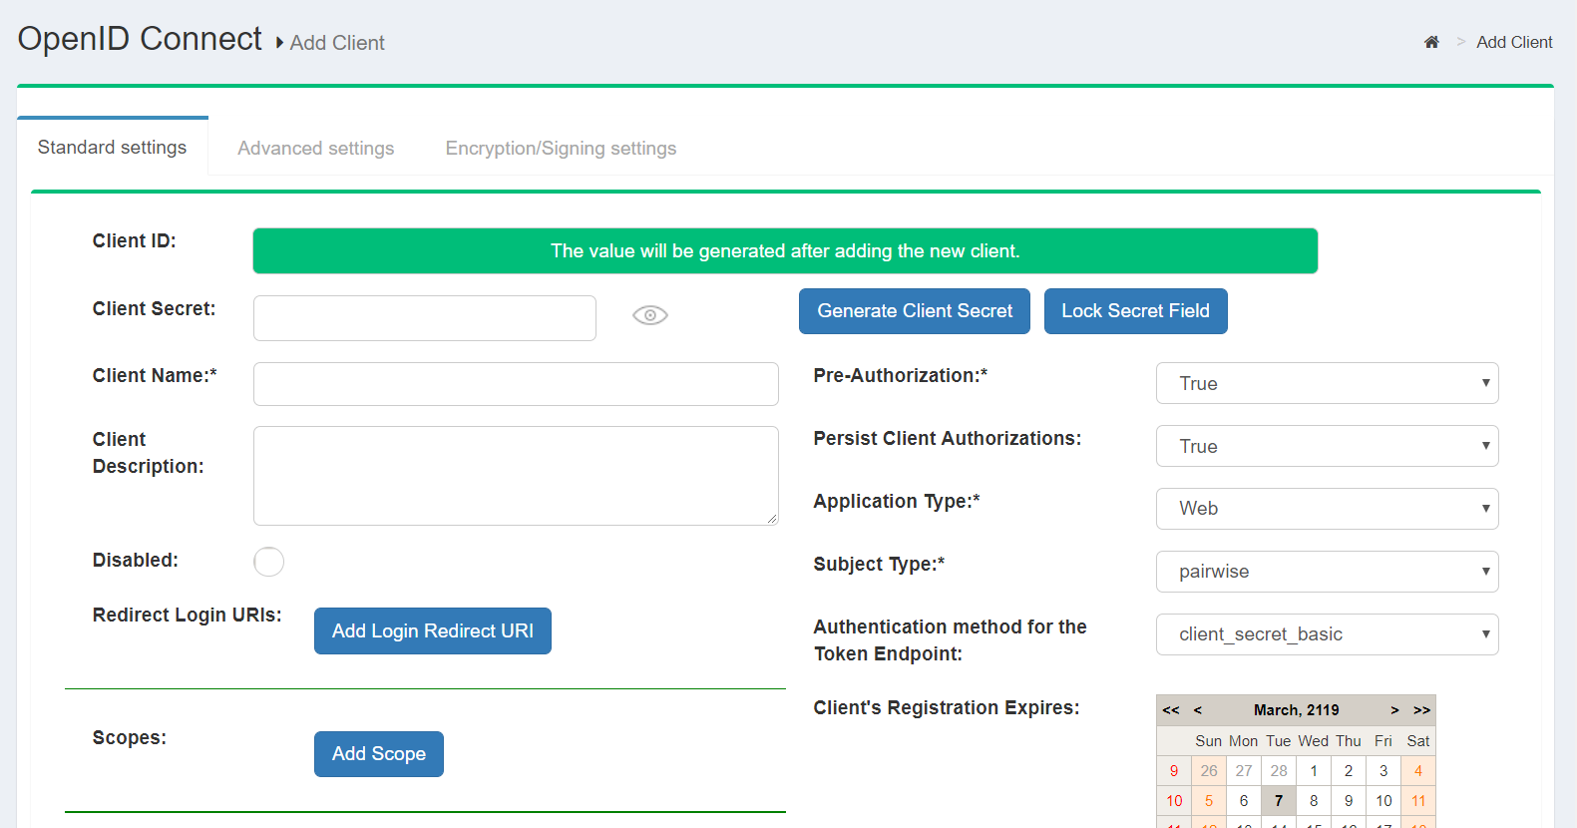Expand Persist Client Authorizations dropdown
1577x828 pixels.
click(1327, 446)
